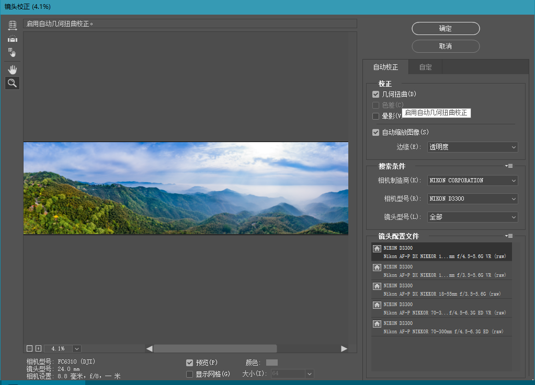The height and width of the screenshot is (385, 535).
Task: Switch to the 自动校正 tab
Action: click(385, 67)
